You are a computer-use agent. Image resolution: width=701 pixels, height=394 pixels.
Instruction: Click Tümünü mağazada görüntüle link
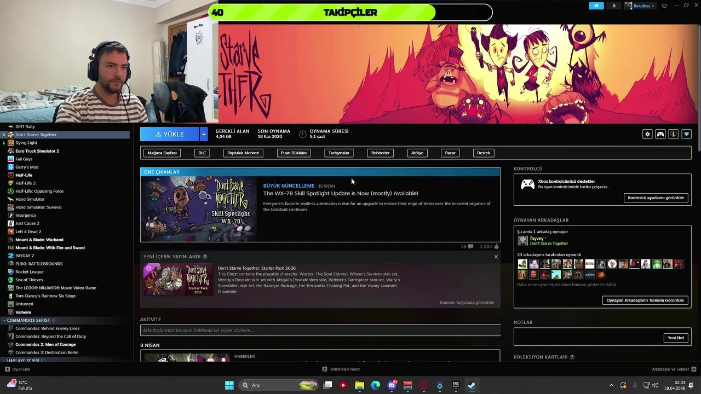tap(467, 303)
